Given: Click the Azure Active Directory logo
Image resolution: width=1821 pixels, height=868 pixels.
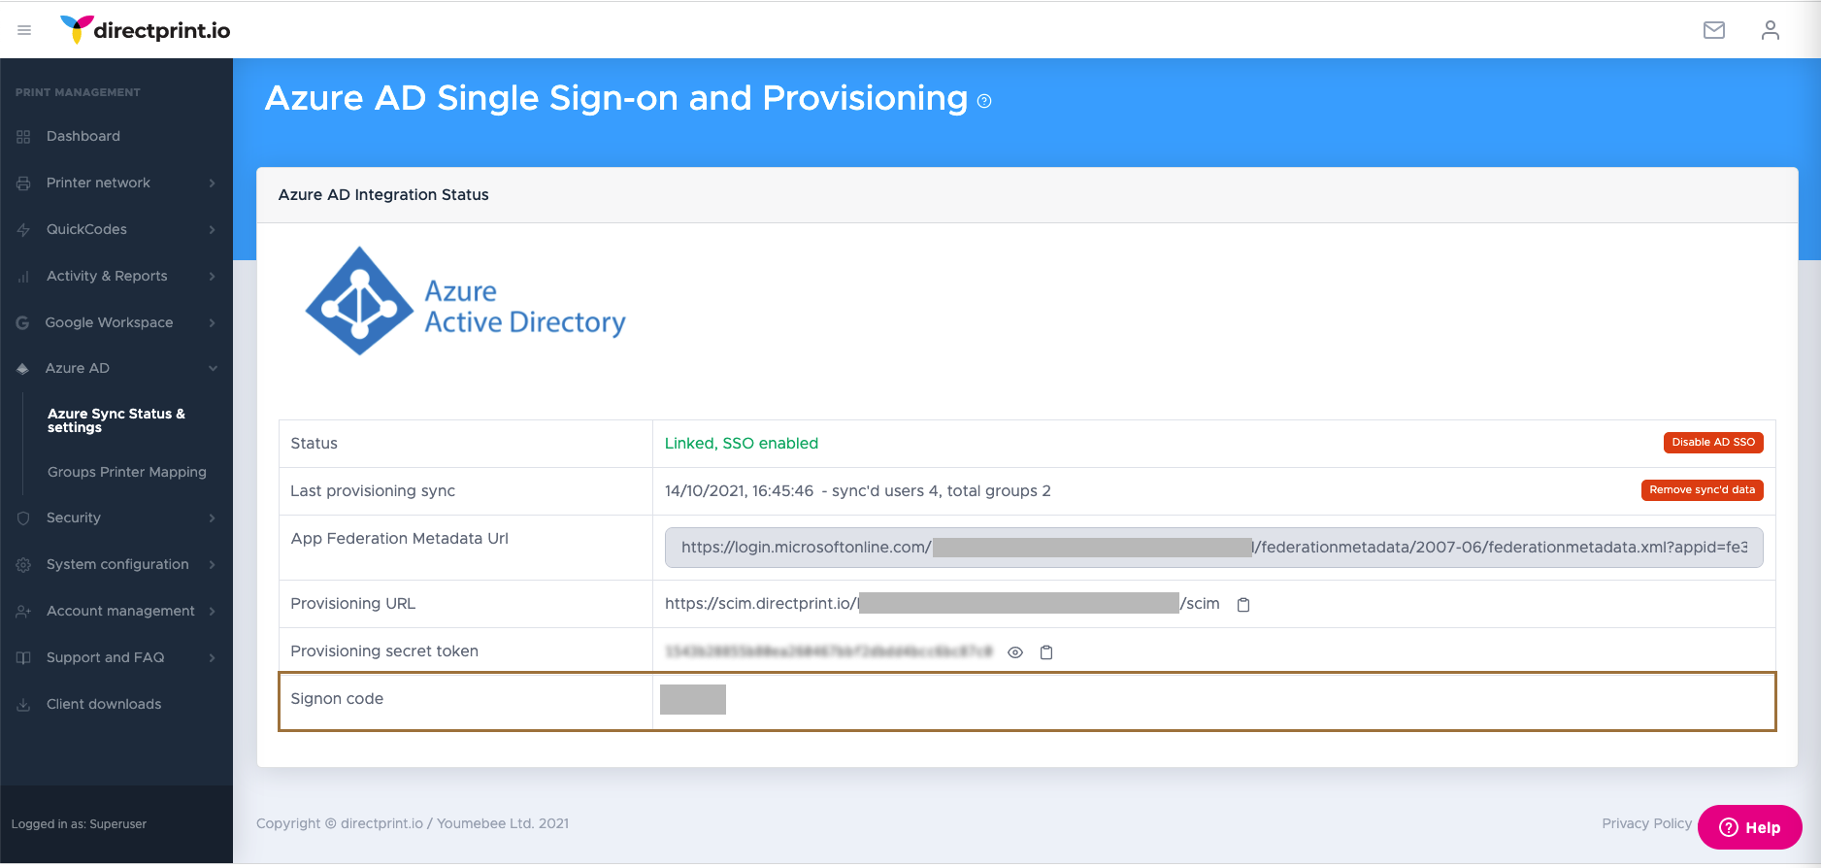Looking at the screenshot, I should point(466,302).
